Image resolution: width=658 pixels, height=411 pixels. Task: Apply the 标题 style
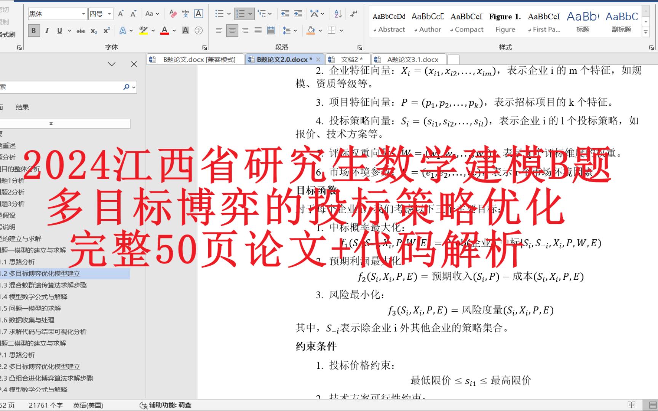pyautogui.click(x=583, y=21)
